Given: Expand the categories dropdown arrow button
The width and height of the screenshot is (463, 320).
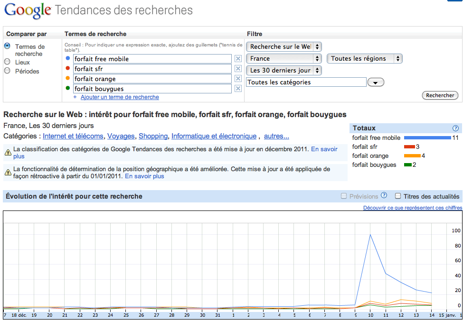Looking at the screenshot, I should (376, 82).
